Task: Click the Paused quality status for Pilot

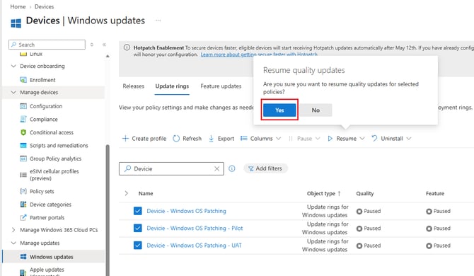Action: pos(369,229)
